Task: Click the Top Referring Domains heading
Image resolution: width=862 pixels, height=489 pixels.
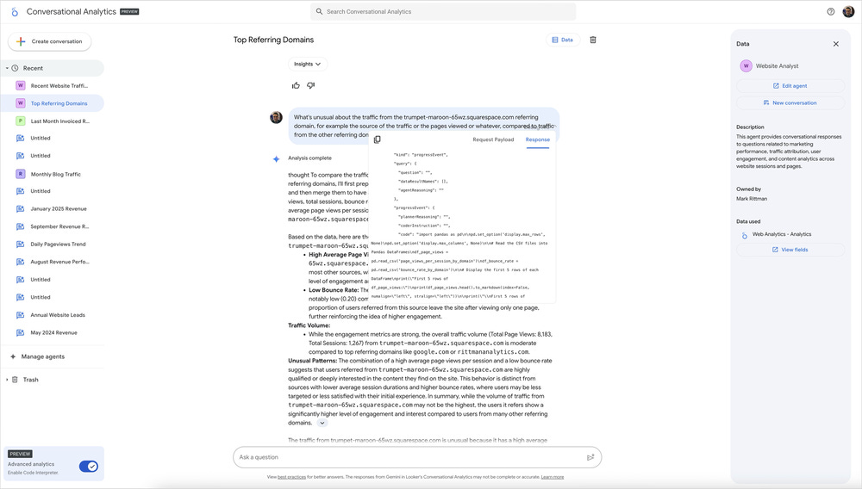Action: point(273,40)
